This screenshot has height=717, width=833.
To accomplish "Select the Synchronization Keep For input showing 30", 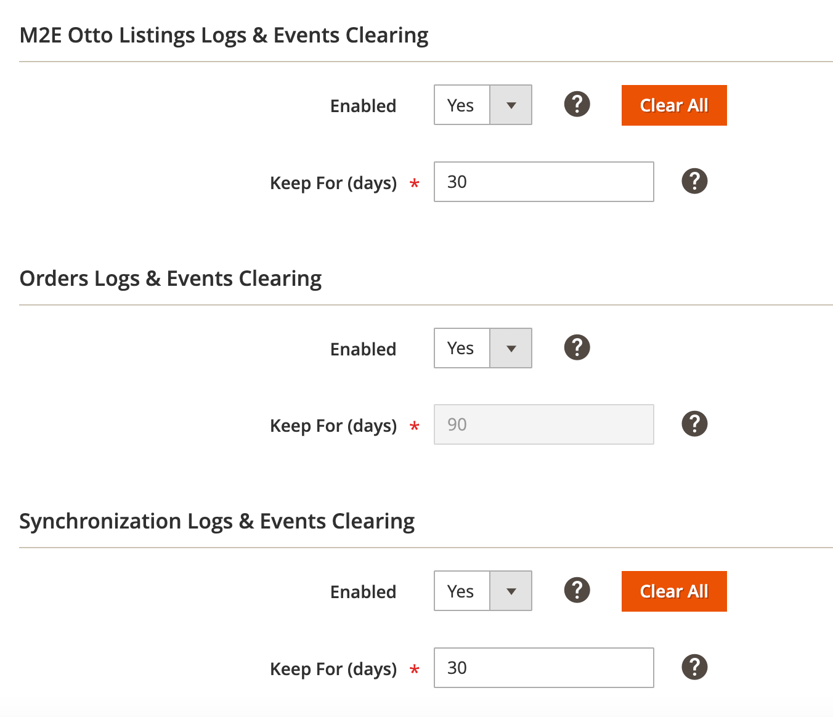I will [x=543, y=667].
